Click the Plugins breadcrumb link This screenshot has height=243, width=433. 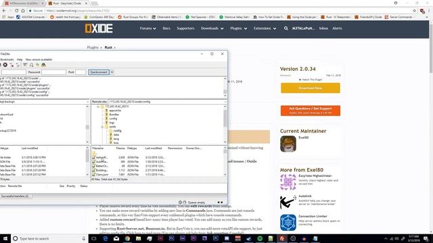click(93, 47)
